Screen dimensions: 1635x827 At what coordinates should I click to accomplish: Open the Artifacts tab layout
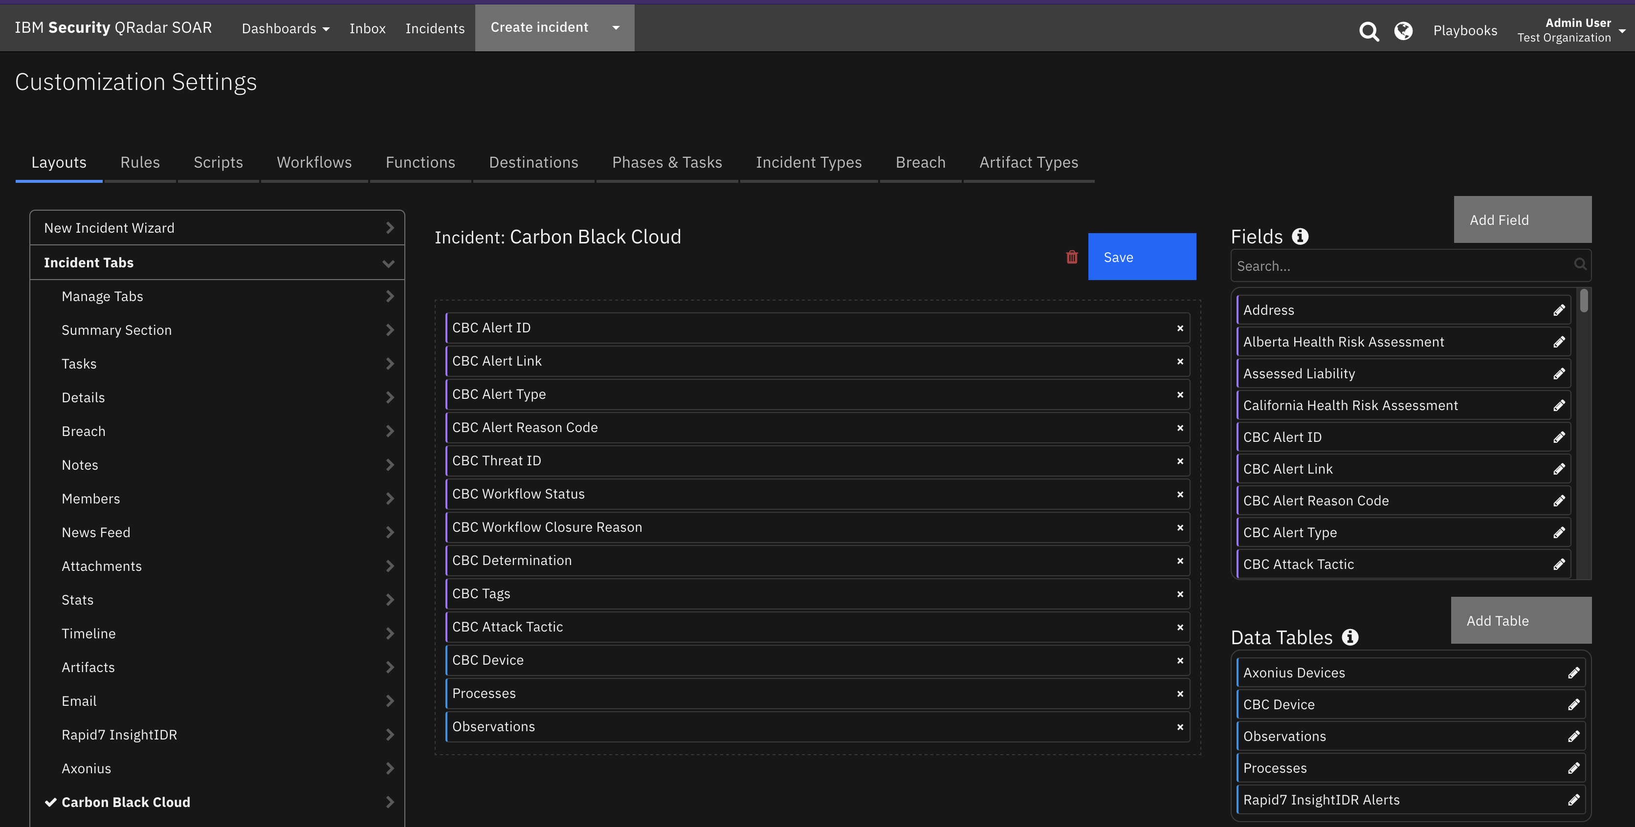217,667
